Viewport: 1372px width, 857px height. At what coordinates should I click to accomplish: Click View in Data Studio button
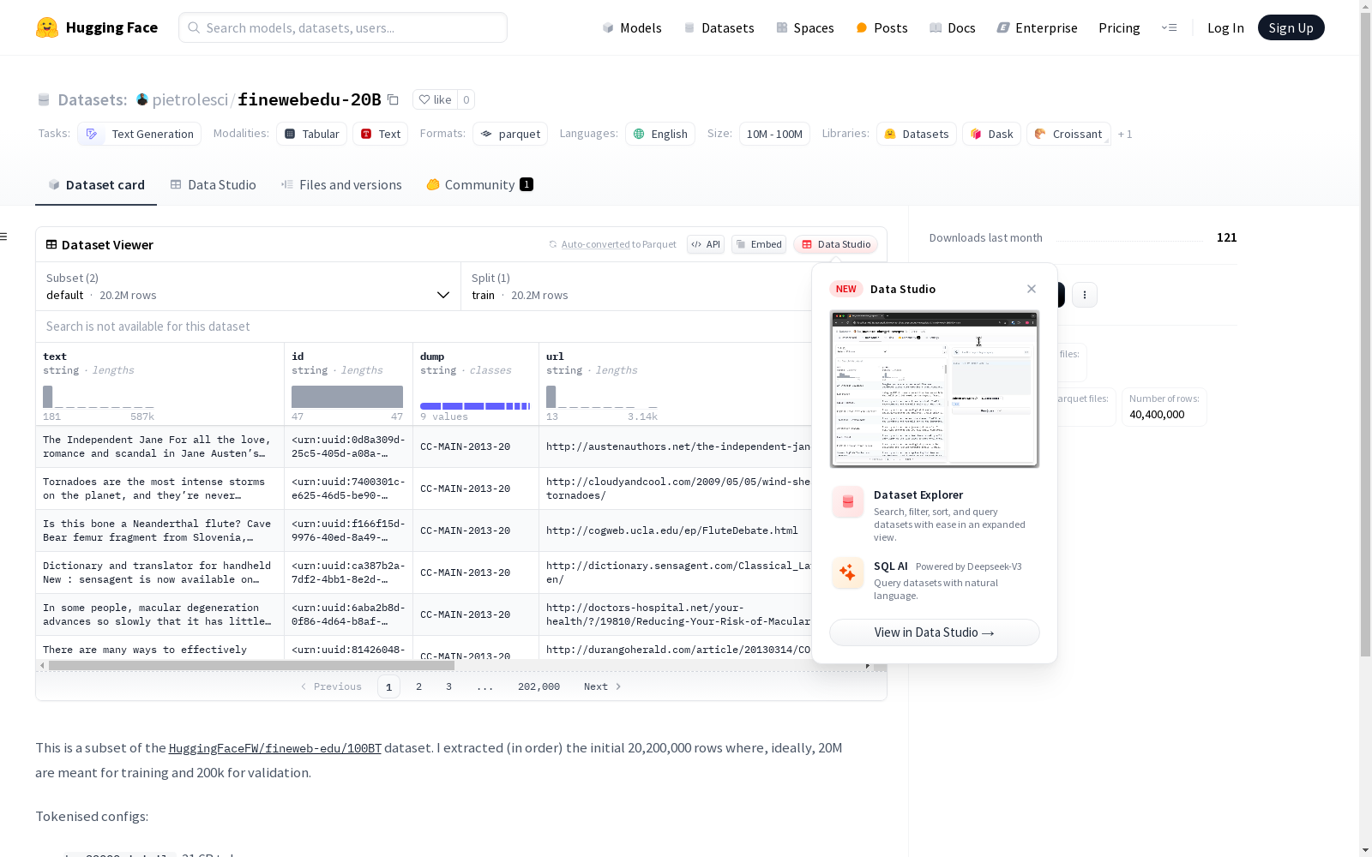coord(935,632)
